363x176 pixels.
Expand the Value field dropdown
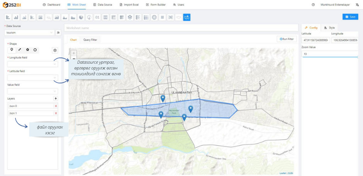32,91
